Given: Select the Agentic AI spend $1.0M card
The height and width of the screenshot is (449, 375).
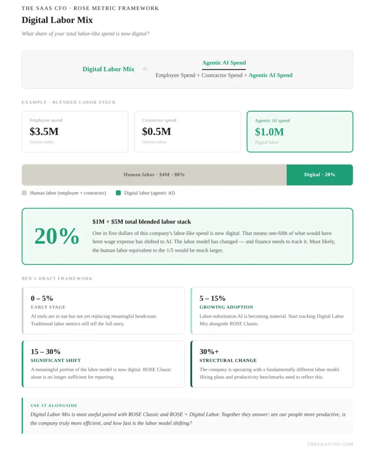Looking at the screenshot, I should (300, 132).
